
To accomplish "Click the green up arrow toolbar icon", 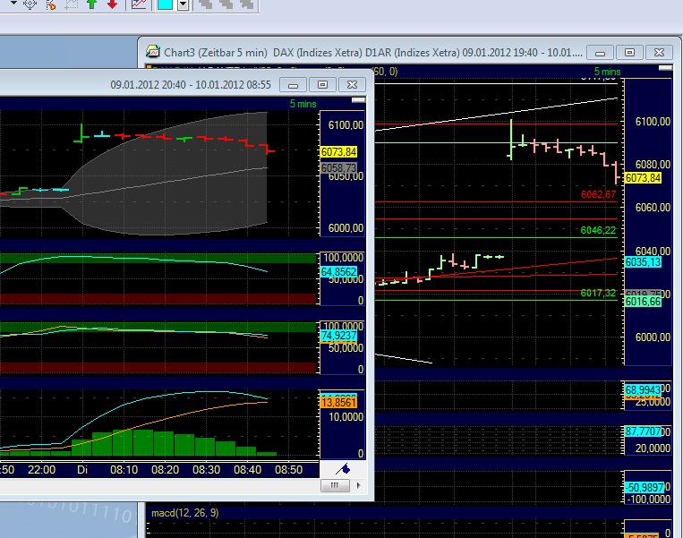I will (91, 4).
